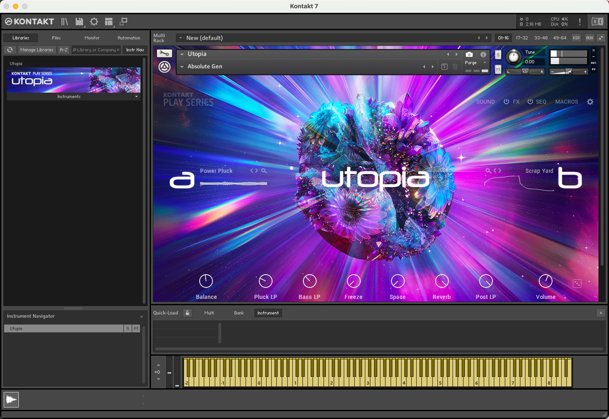Switch to Monitor tab
Screen dimensions: 609x419
(92, 38)
